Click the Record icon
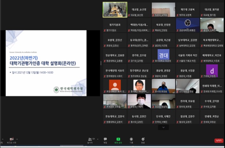This screenshot has width=225, height=148. pyautogui.click(x=131, y=139)
